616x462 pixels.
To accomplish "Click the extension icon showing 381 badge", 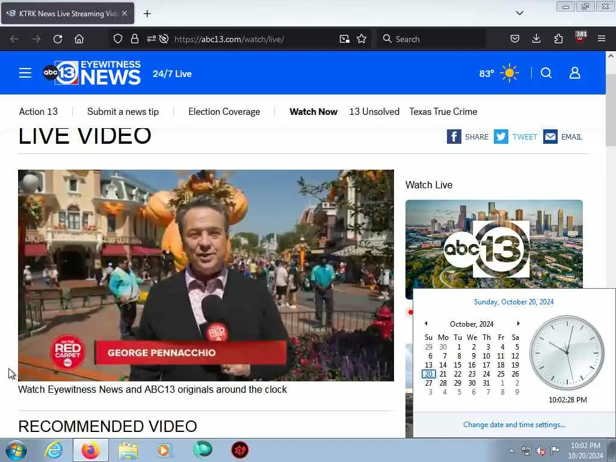I will pos(581,37).
